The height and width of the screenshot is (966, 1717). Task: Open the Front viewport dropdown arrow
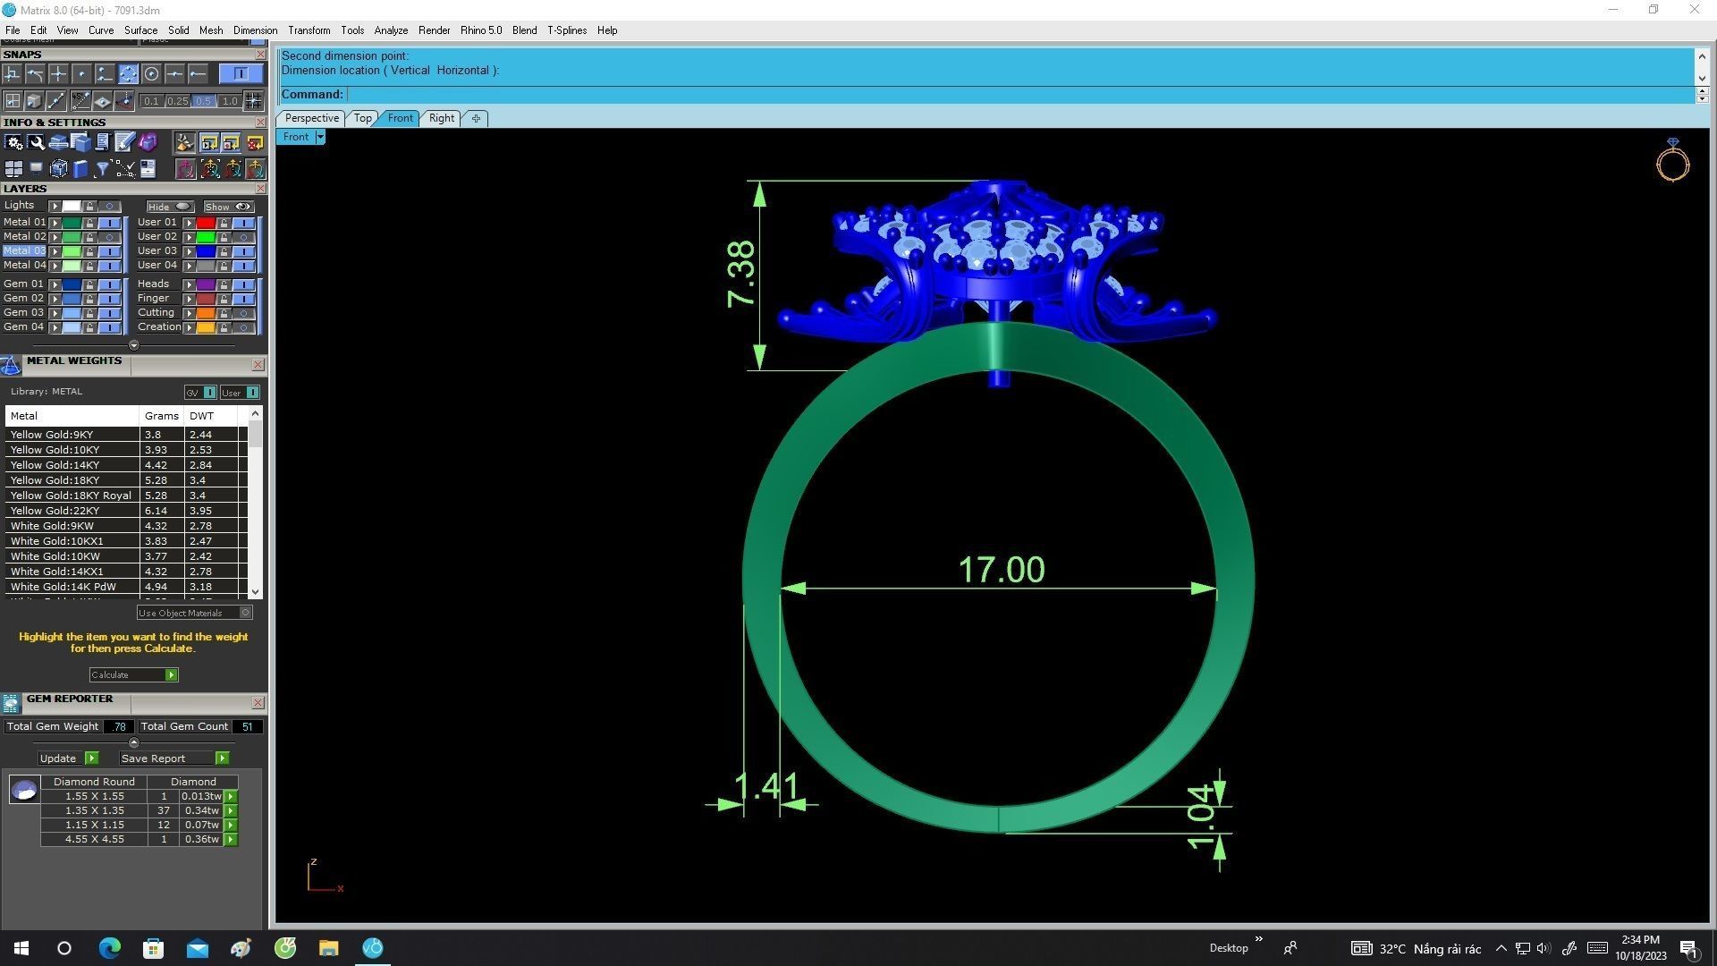coord(320,138)
